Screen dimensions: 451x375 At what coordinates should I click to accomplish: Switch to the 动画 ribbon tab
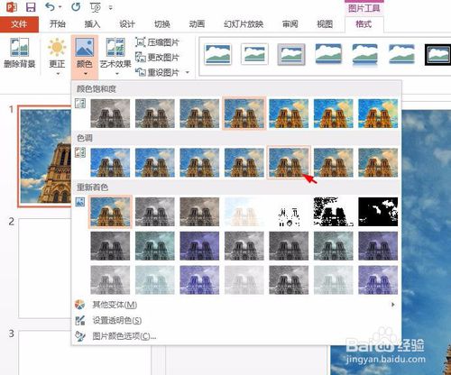(197, 24)
